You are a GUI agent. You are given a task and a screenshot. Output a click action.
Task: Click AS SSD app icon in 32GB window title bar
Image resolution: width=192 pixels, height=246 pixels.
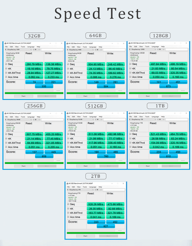tap(5, 43)
